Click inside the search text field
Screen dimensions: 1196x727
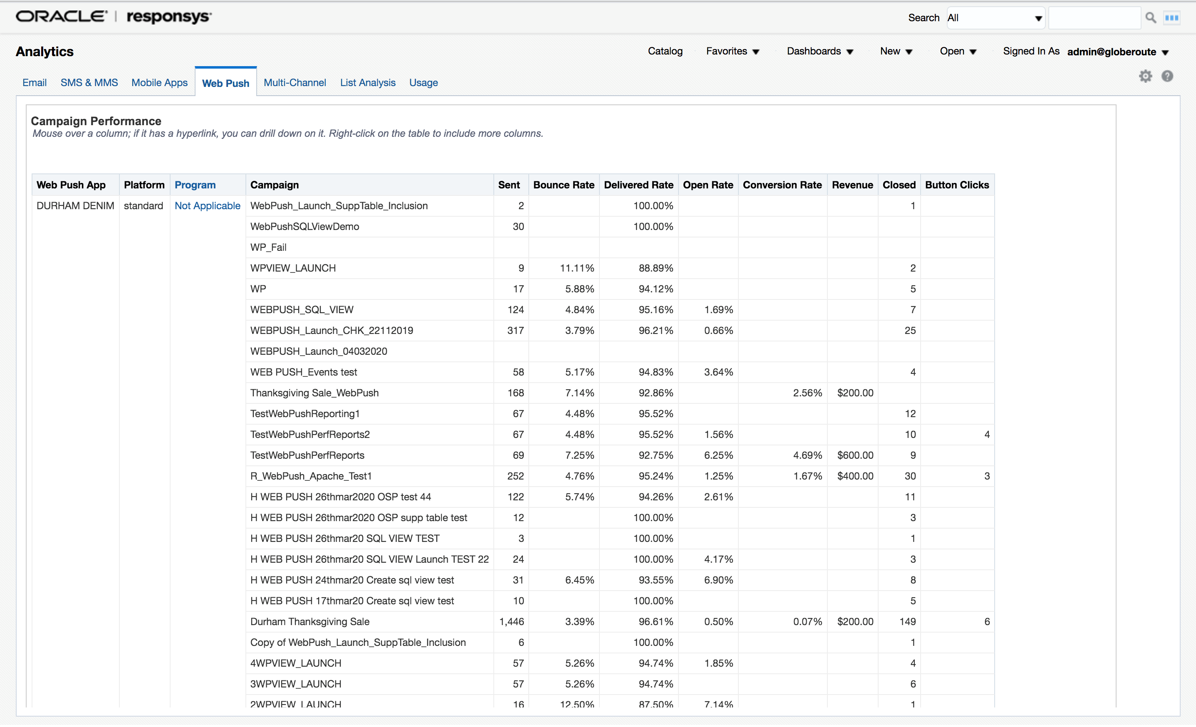1094,17
